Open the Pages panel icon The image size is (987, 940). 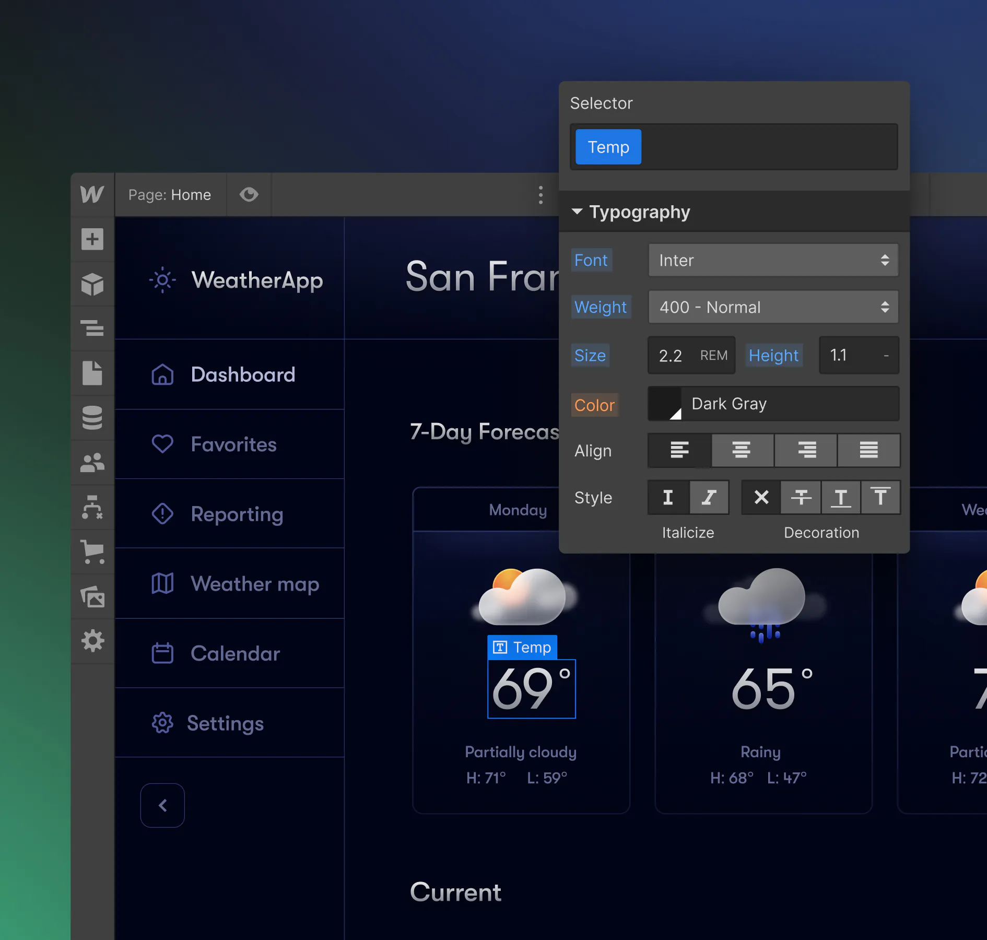[x=92, y=372]
